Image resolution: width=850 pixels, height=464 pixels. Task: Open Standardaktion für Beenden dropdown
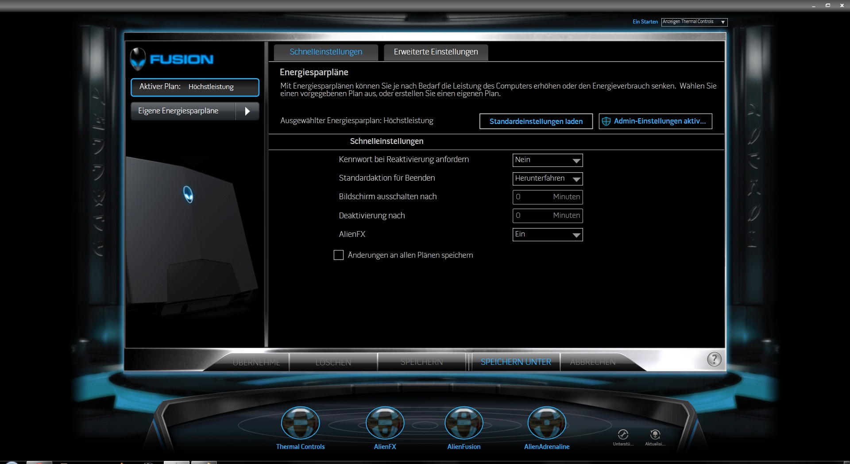click(548, 179)
